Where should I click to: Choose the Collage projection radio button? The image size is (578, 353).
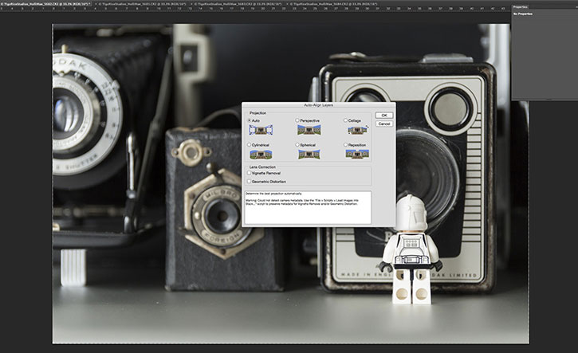[x=345, y=120]
